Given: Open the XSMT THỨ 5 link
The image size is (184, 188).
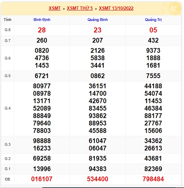Looking at the screenshot, I should [x=80, y=8].
